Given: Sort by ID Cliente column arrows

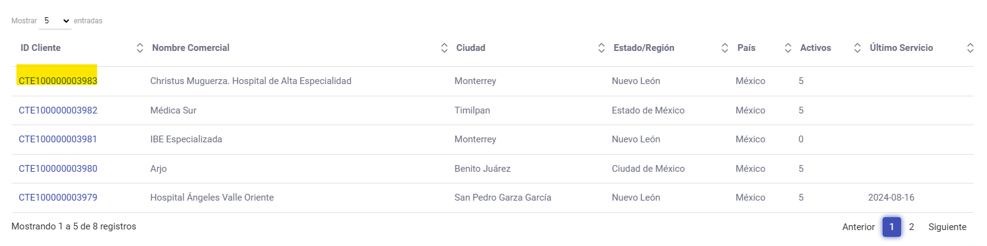Looking at the screenshot, I should 140,48.
